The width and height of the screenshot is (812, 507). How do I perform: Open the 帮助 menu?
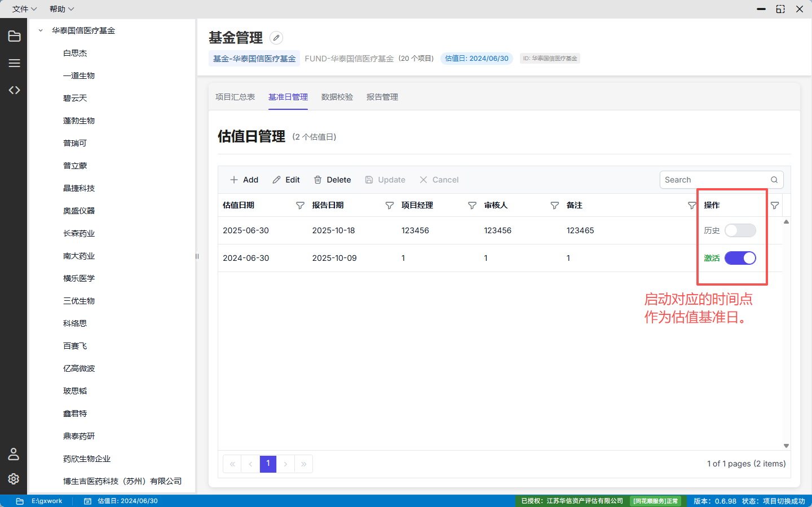coord(61,9)
